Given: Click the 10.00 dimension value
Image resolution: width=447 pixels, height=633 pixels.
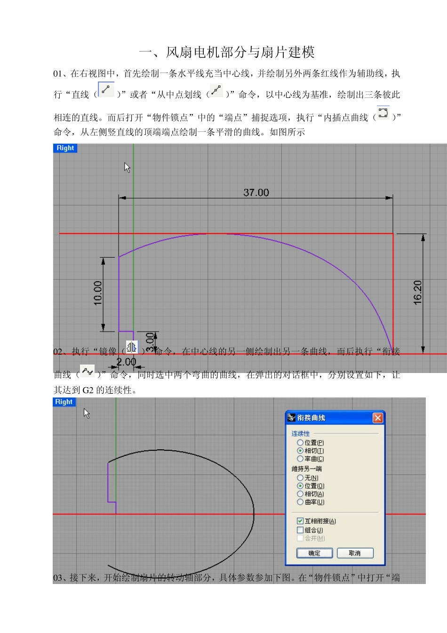Looking at the screenshot, I should [x=97, y=293].
